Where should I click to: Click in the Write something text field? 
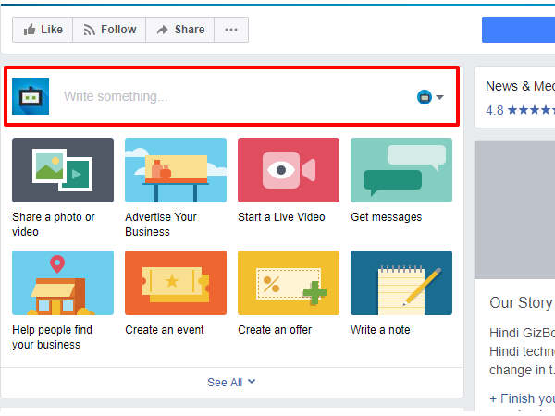231,96
